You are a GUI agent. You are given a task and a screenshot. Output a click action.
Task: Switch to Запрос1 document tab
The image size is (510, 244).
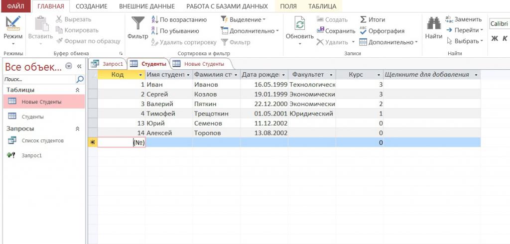(x=108, y=64)
